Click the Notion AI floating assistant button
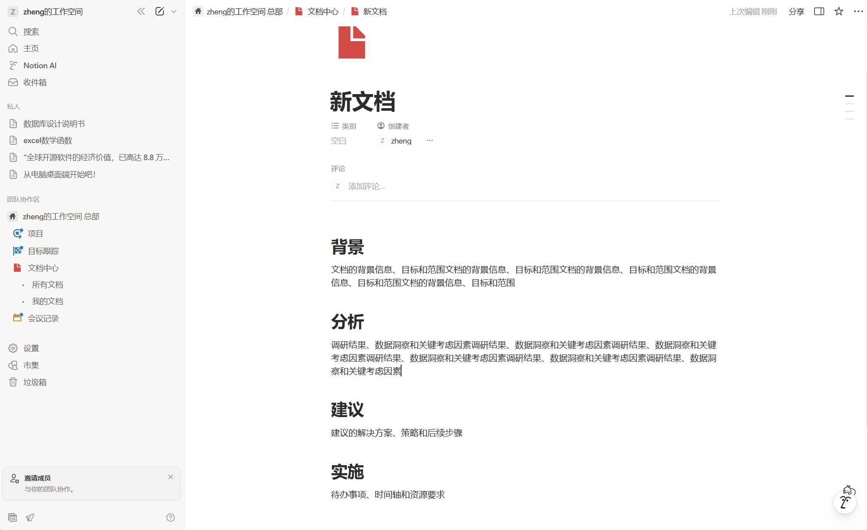 845,502
